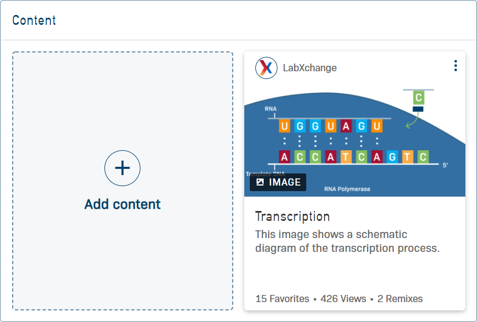Viewport: 477px width, 322px height.
Task: Open the three-dot card options menu
Action: click(455, 66)
